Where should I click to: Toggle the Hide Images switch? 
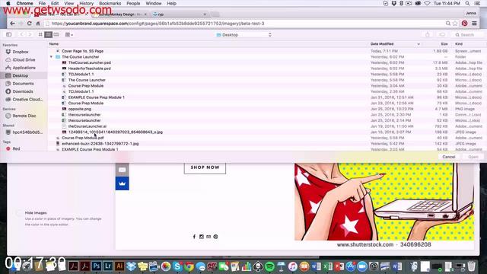click(x=19, y=213)
